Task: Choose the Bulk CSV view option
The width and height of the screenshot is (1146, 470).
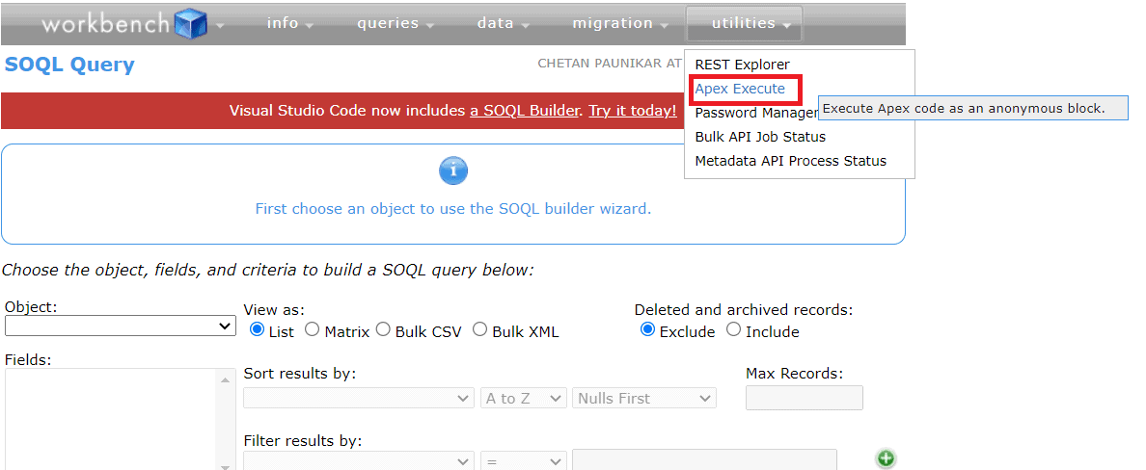Action: pyautogui.click(x=383, y=330)
